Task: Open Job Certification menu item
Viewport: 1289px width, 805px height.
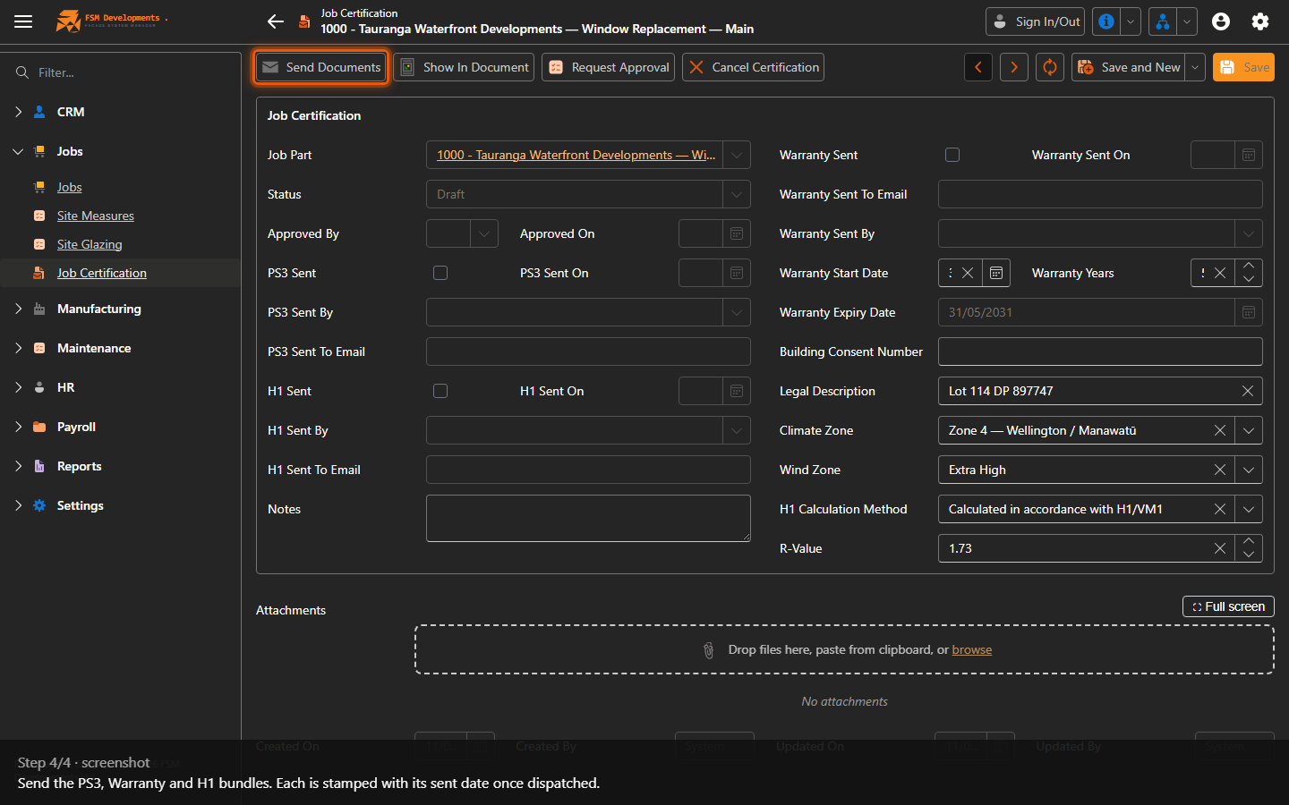Action: point(102,273)
